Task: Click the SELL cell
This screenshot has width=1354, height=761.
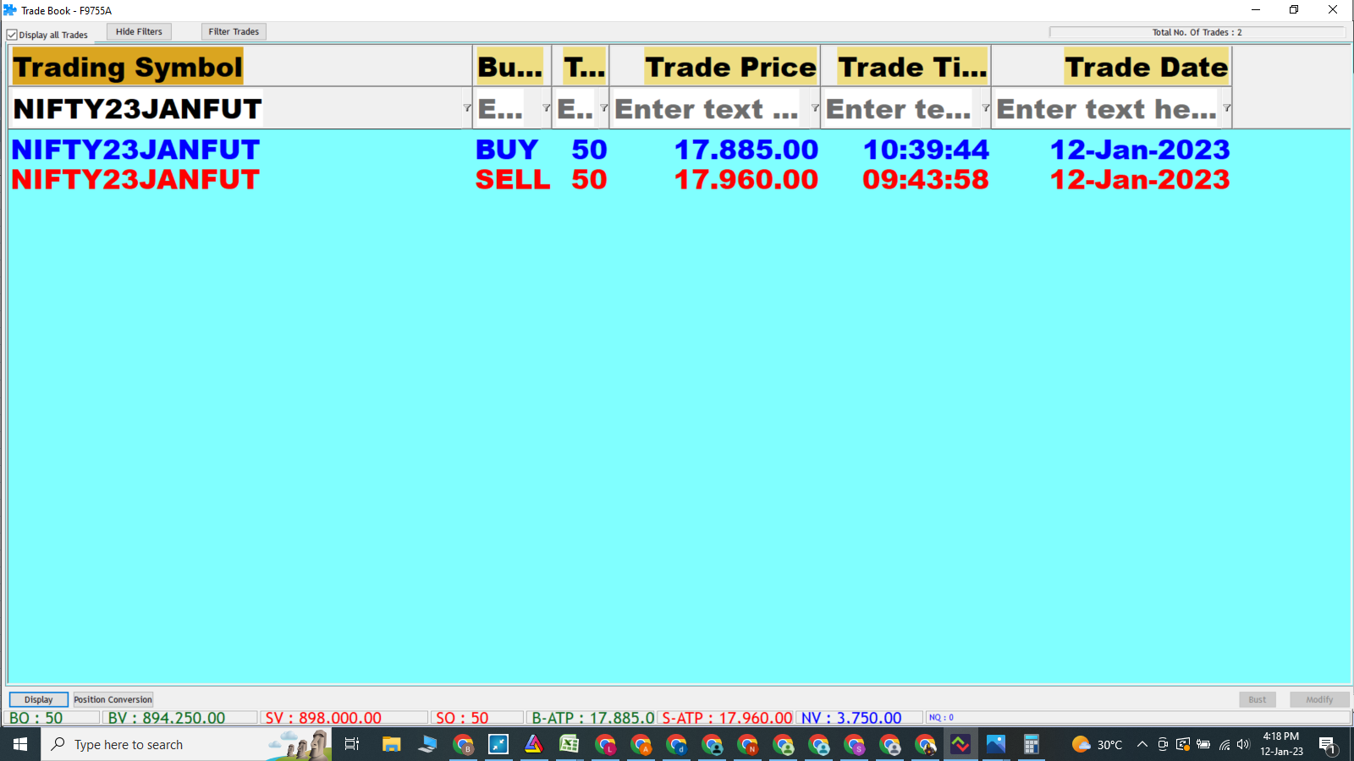Action: pyautogui.click(x=512, y=179)
